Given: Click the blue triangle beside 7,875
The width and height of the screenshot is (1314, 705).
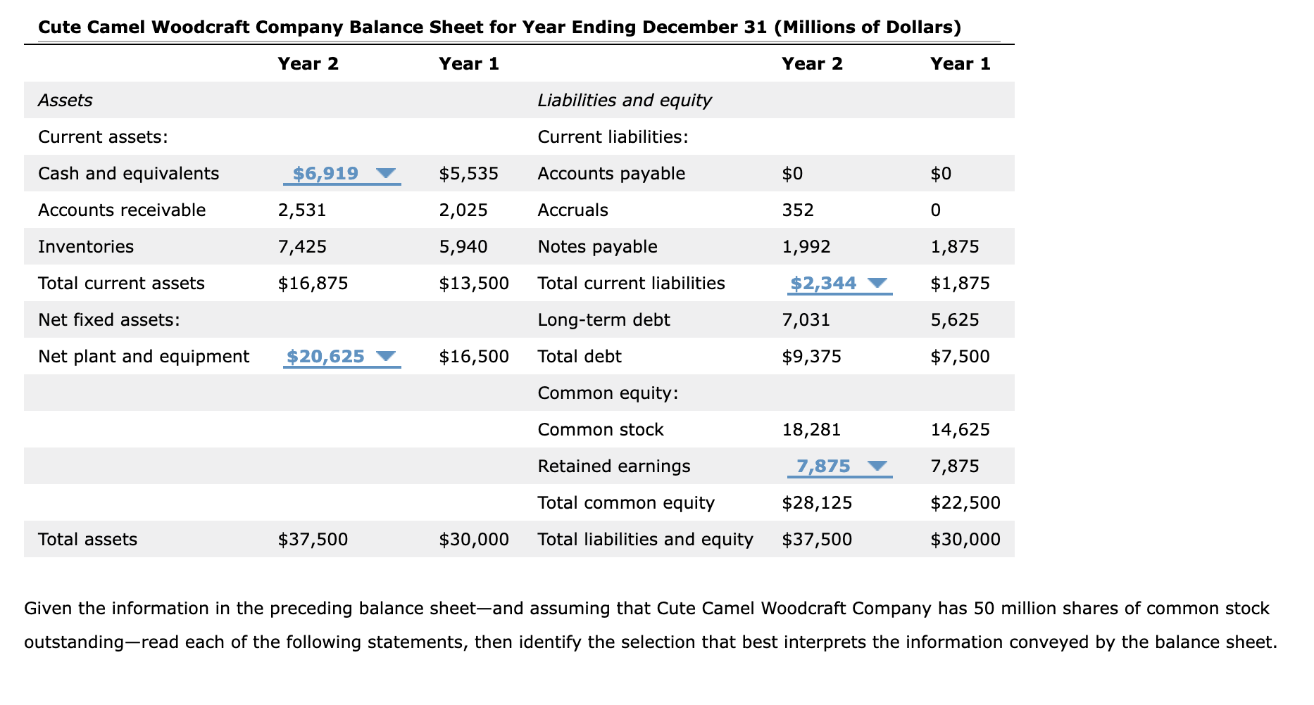Looking at the screenshot, I should [x=876, y=465].
